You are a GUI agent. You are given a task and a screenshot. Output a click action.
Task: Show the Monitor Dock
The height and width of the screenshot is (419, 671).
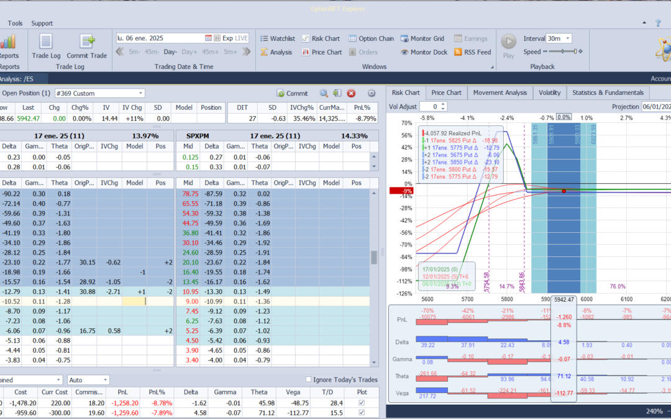pyautogui.click(x=424, y=52)
